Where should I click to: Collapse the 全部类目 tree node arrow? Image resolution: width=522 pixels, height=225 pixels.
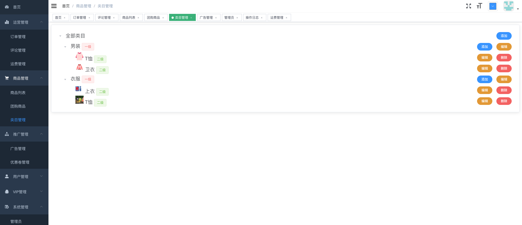tap(60, 36)
